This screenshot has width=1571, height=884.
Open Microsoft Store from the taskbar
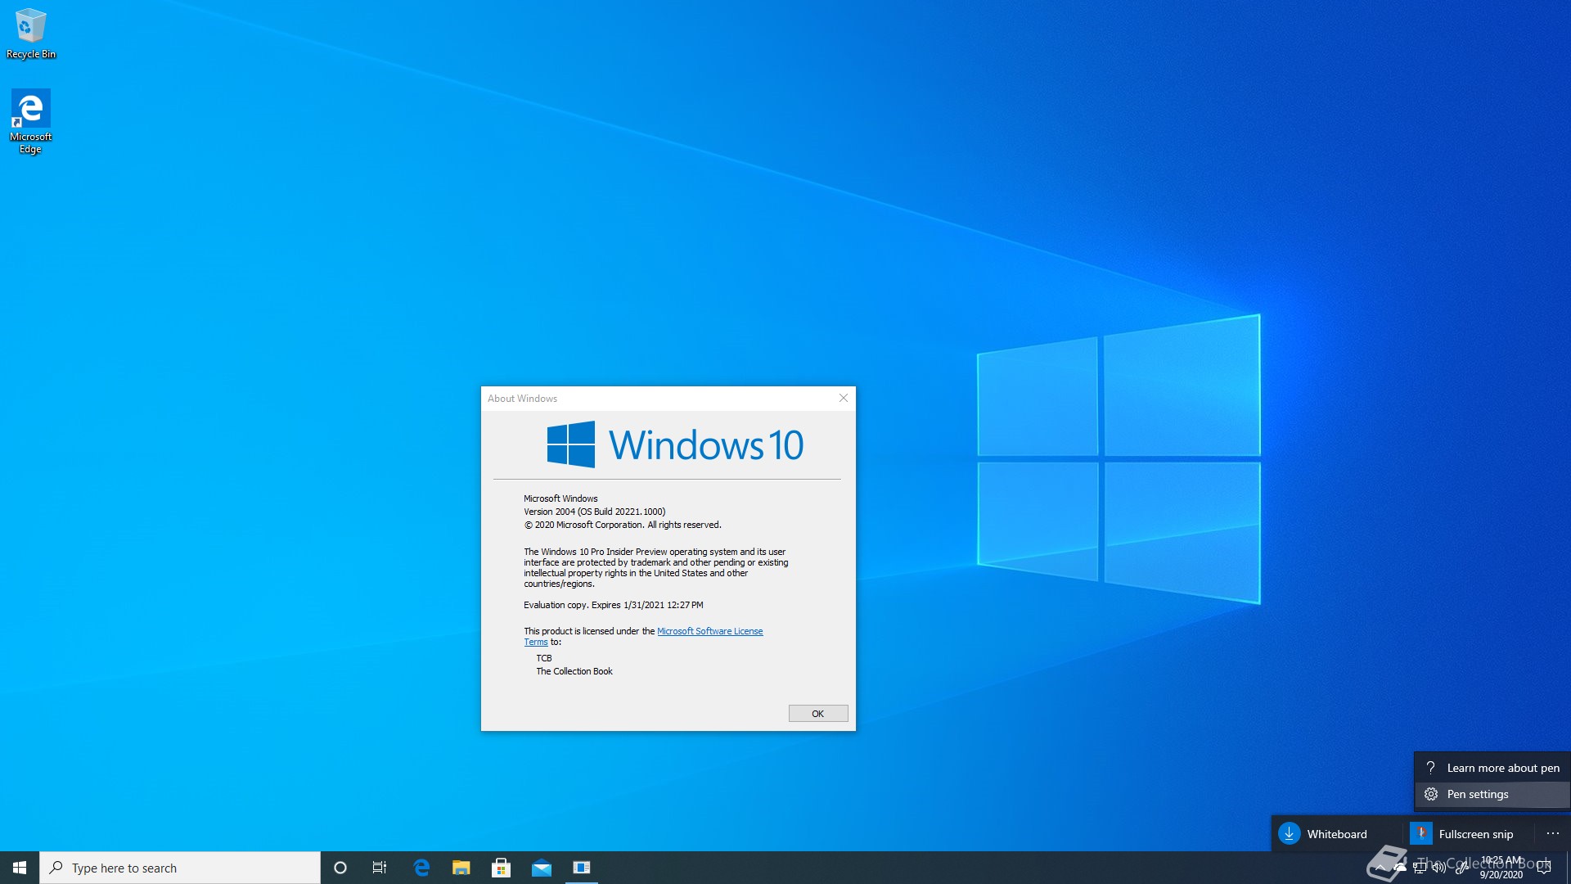coord(502,868)
